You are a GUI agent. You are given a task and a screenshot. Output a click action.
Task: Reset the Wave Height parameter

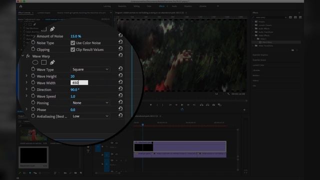[x=120, y=75]
